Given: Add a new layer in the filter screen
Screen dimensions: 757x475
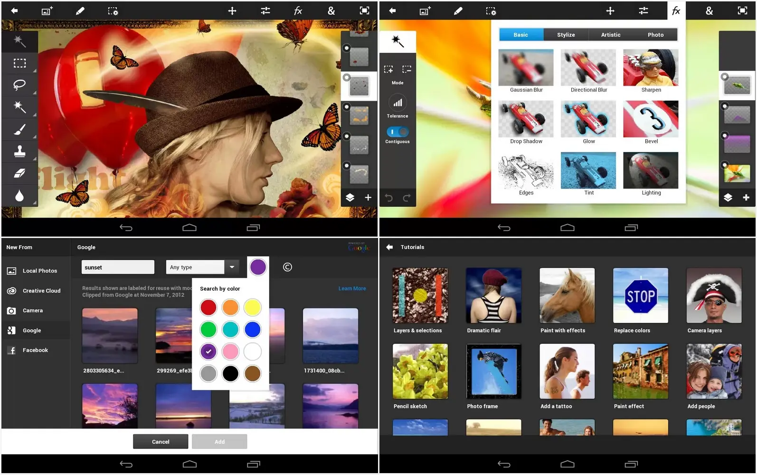Looking at the screenshot, I should pyautogui.click(x=746, y=197).
